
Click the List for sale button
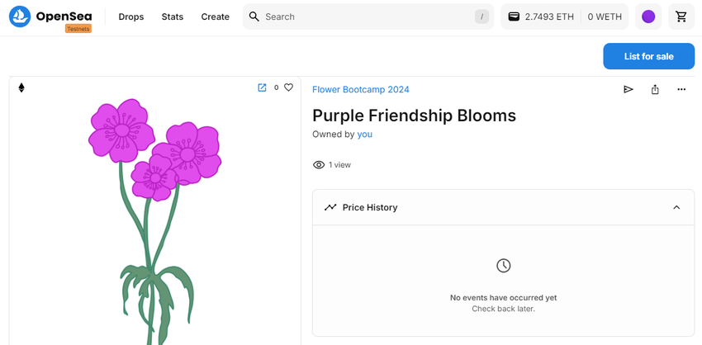648,56
